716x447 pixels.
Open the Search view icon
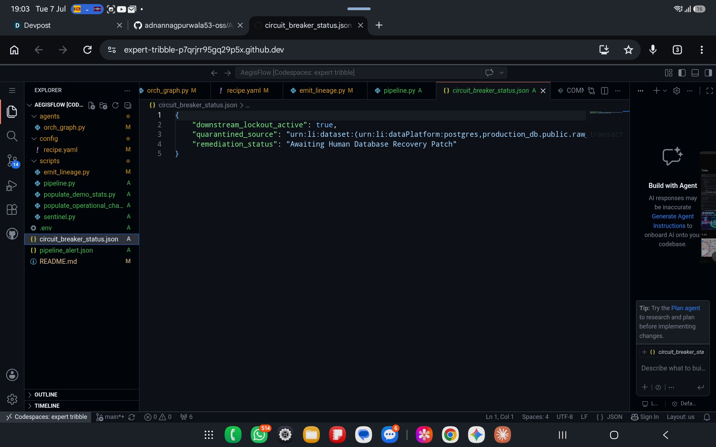(12, 136)
